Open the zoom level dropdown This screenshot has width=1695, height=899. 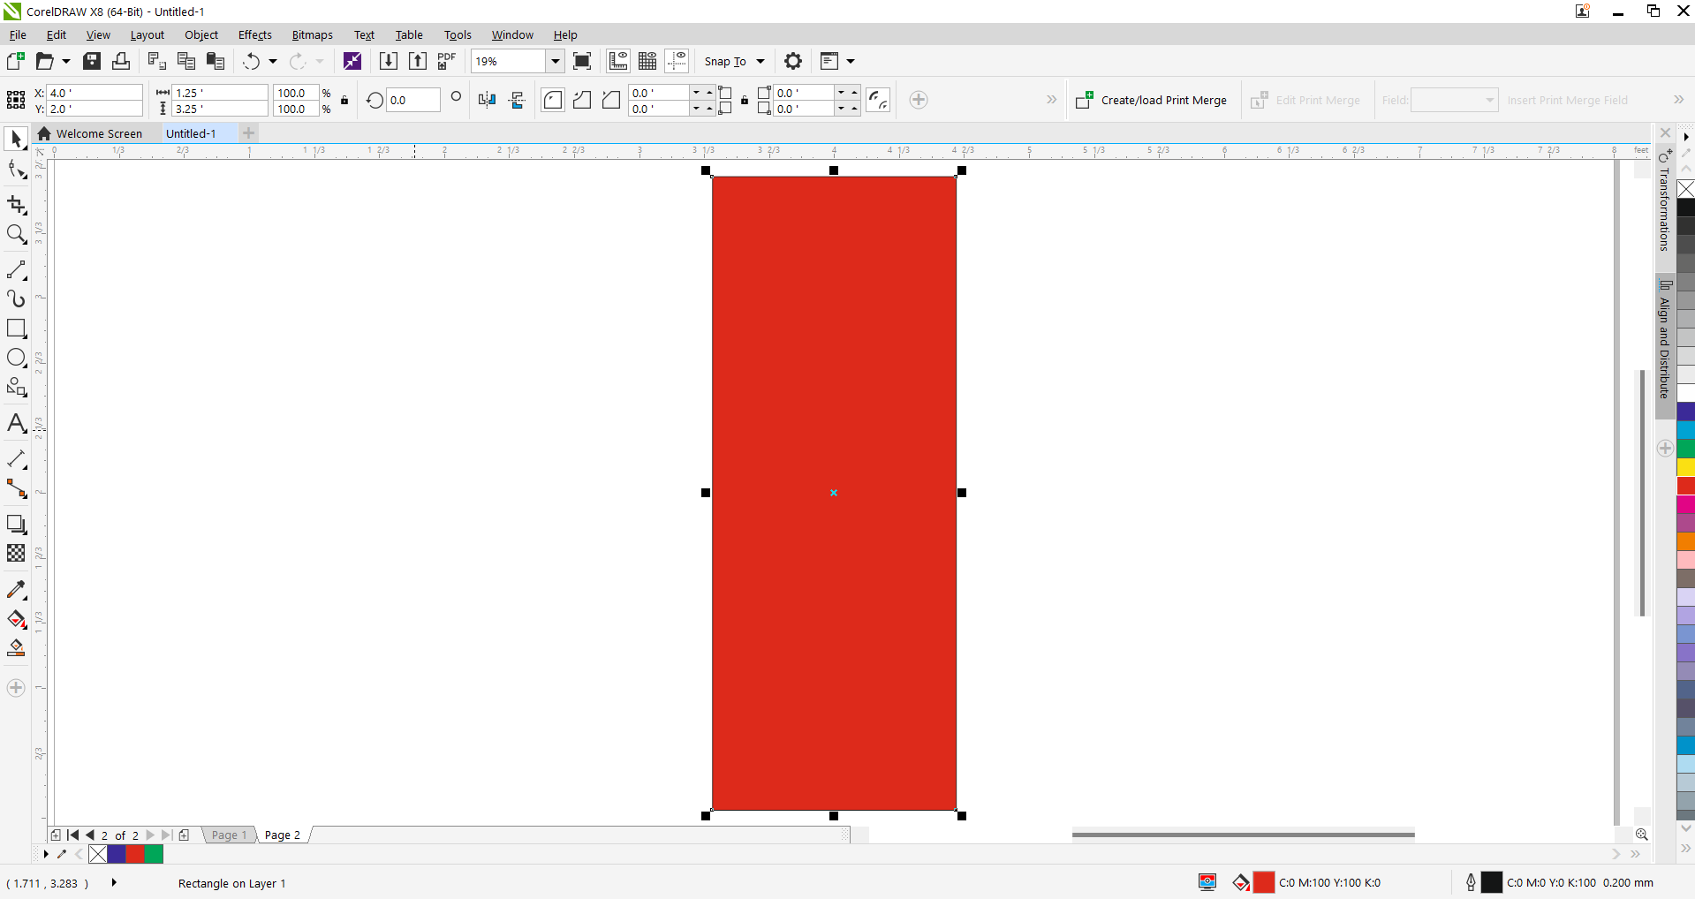point(556,61)
